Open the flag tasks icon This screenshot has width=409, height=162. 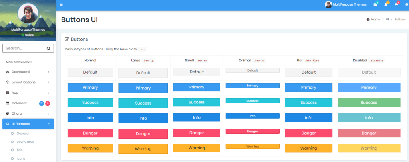(396, 4)
